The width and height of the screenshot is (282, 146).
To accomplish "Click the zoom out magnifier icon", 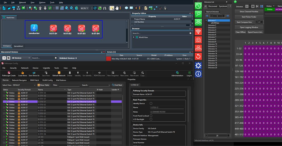I will [67, 8].
